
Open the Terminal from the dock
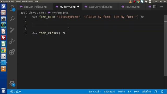pos(3,19)
